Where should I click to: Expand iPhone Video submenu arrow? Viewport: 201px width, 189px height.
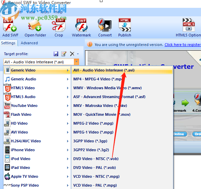tap(68, 150)
